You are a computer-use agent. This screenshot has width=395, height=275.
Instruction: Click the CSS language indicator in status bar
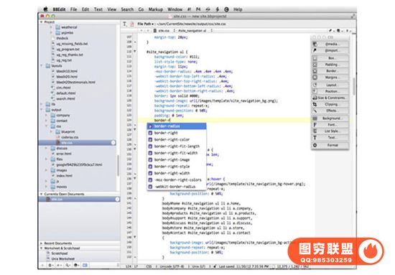click(149, 266)
